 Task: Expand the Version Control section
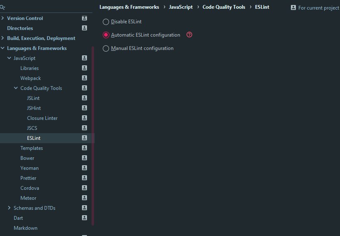2,18
